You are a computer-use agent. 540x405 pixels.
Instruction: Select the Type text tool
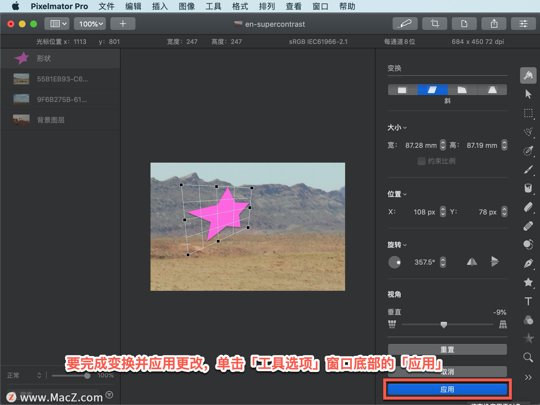click(x=528, y=301)
